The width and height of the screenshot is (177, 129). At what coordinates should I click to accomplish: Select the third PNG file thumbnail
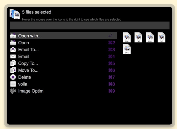pyautogui.click(x=150, y=37)
